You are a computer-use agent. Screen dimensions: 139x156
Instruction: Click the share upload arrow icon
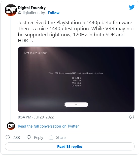point(51,137)
